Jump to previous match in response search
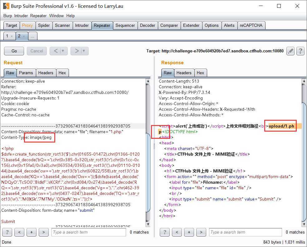The height and width of the screenshot is (247, 307). [177, 232]
